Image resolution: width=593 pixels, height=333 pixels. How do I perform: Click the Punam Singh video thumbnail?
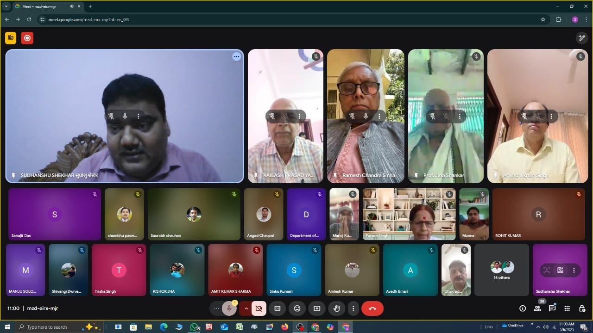click(409, 214)
